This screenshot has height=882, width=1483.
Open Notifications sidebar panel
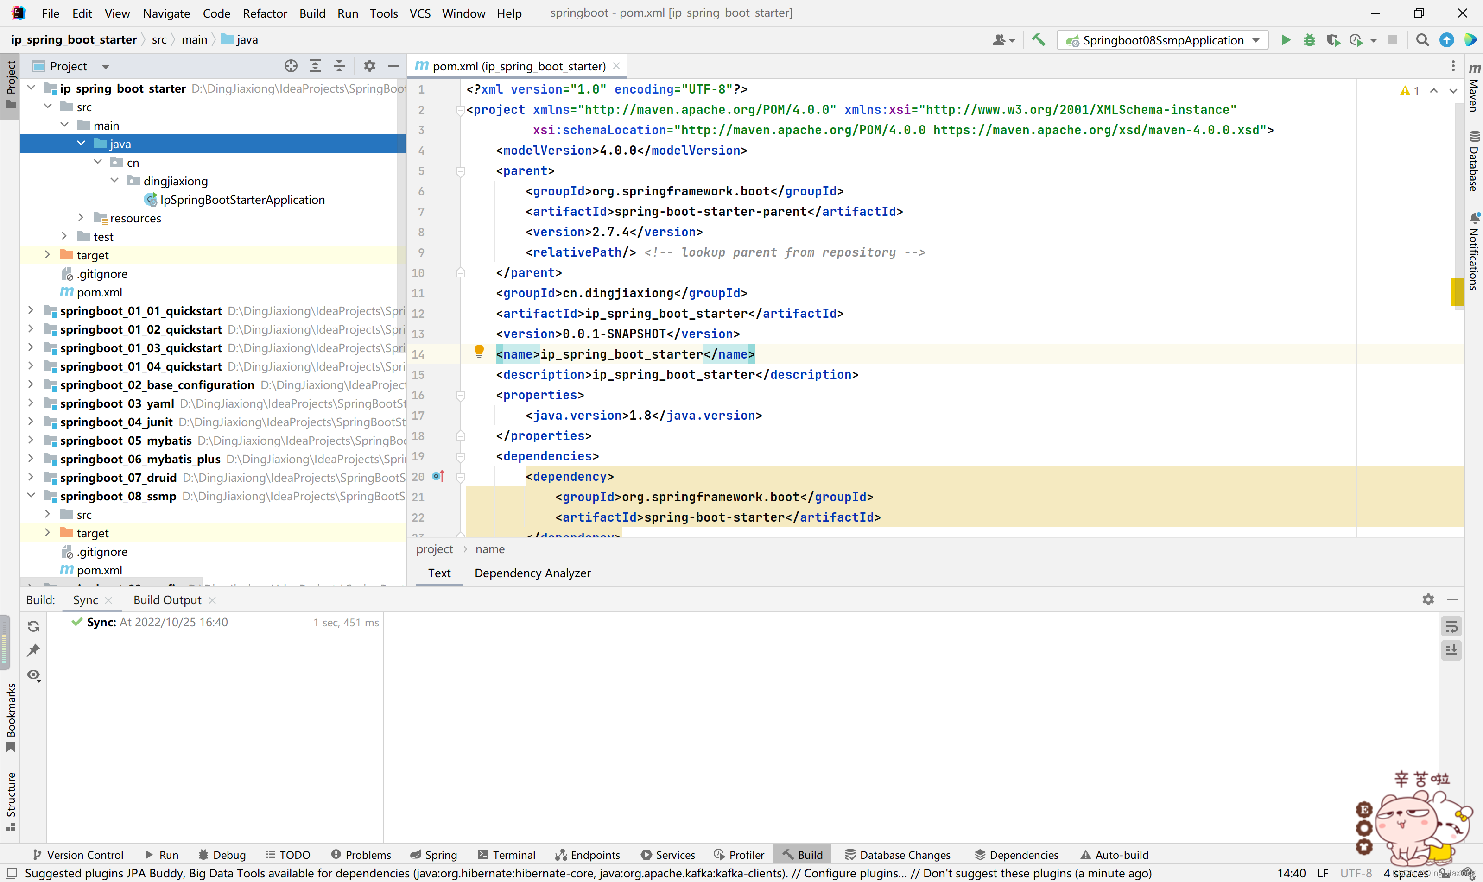click(x=1474, y=251)
